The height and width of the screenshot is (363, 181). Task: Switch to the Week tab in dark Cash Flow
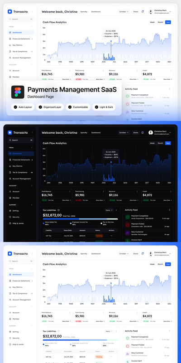(152, 143)
